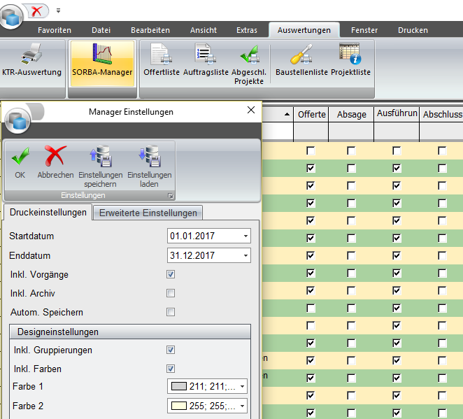
Task: Enable the Autom. Speichern checkbox
Action: (171, 312)
